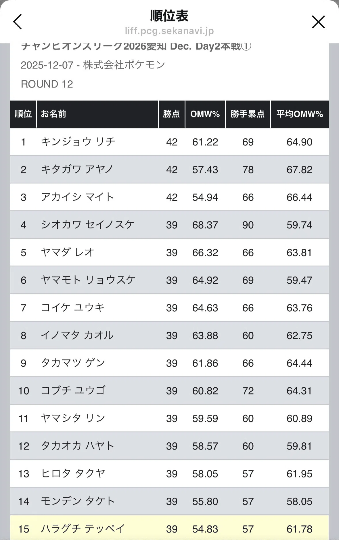Click the player name コイケ ユウキ
The height and width of the screenshot is (540, 339).
coord(73,308)
